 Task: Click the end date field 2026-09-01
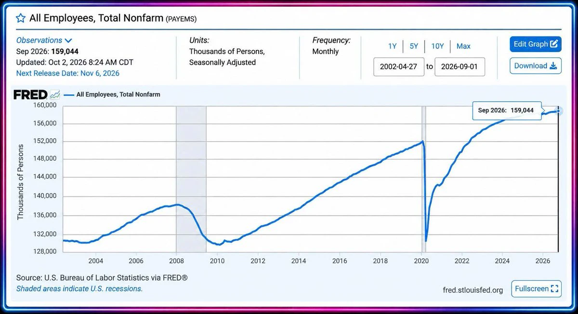click(460, 67)
